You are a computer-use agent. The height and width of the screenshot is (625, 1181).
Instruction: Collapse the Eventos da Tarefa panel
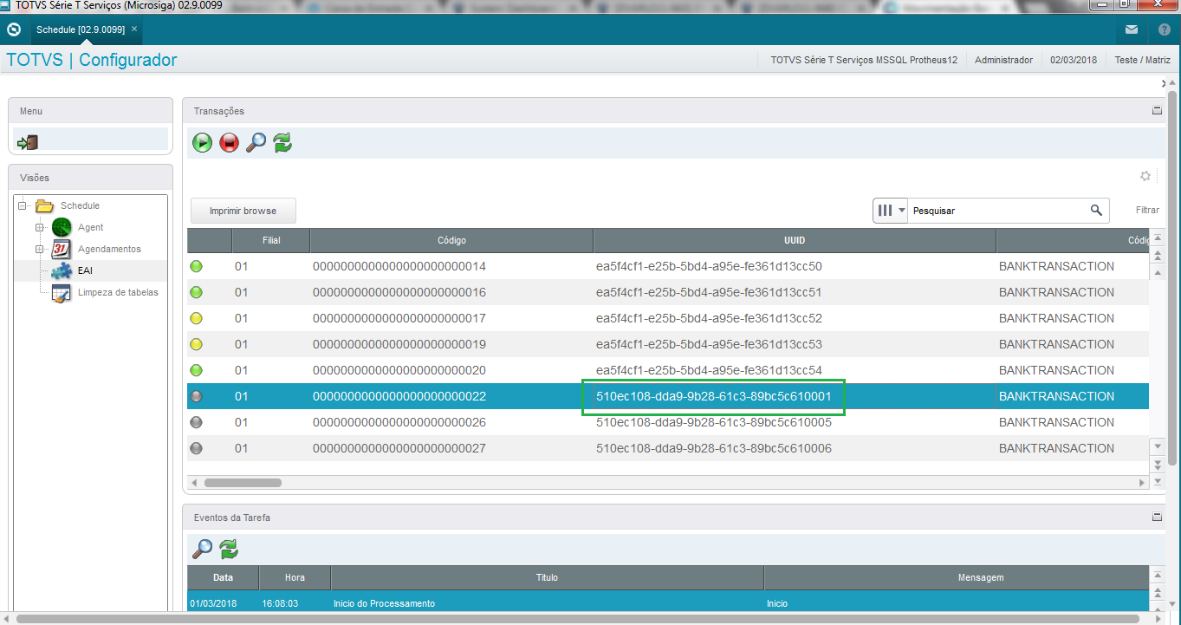(1157, 517)
